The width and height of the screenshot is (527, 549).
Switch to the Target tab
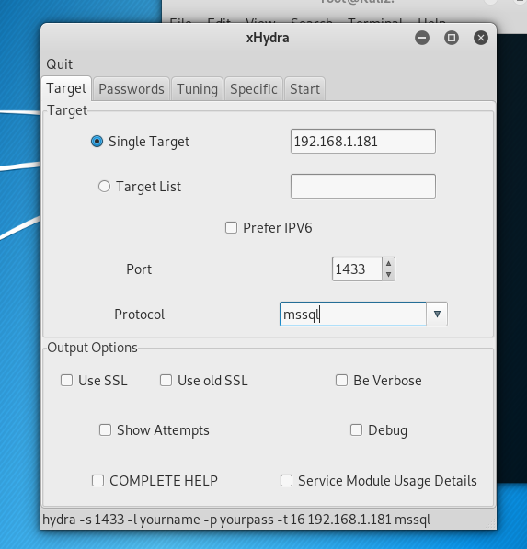66,88
